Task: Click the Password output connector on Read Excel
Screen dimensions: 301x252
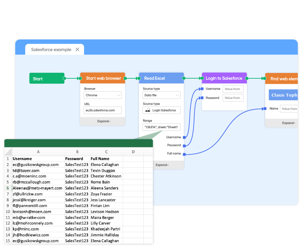Action: pos(184,146)
